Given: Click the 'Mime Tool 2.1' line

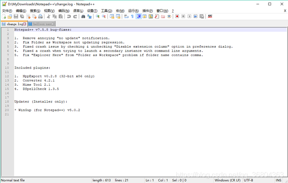Looking at the screenshot, I should click(36, 84).
